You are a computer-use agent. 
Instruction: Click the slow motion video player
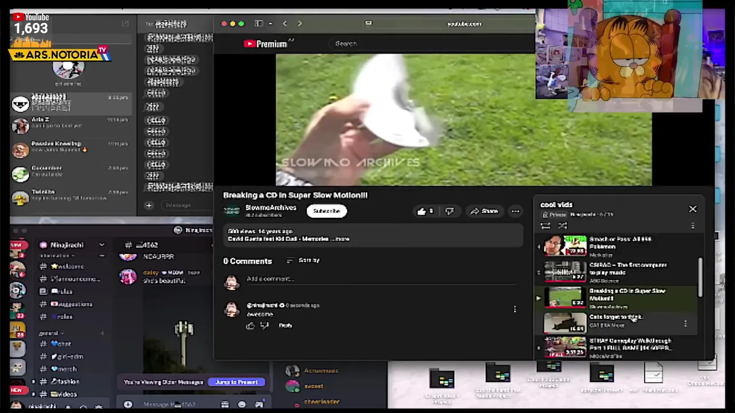pyautogui.click(x=464, y=119)
